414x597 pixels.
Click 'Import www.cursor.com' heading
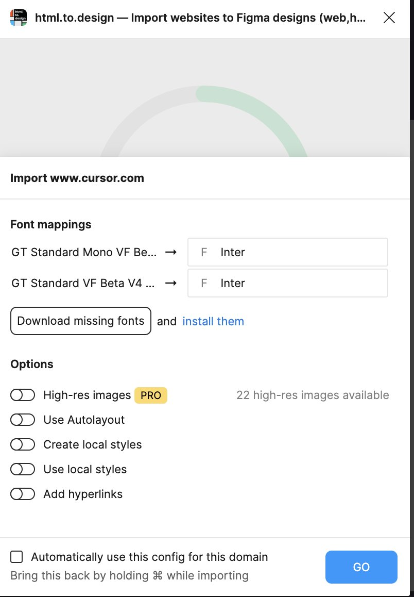tap(77, 178)
